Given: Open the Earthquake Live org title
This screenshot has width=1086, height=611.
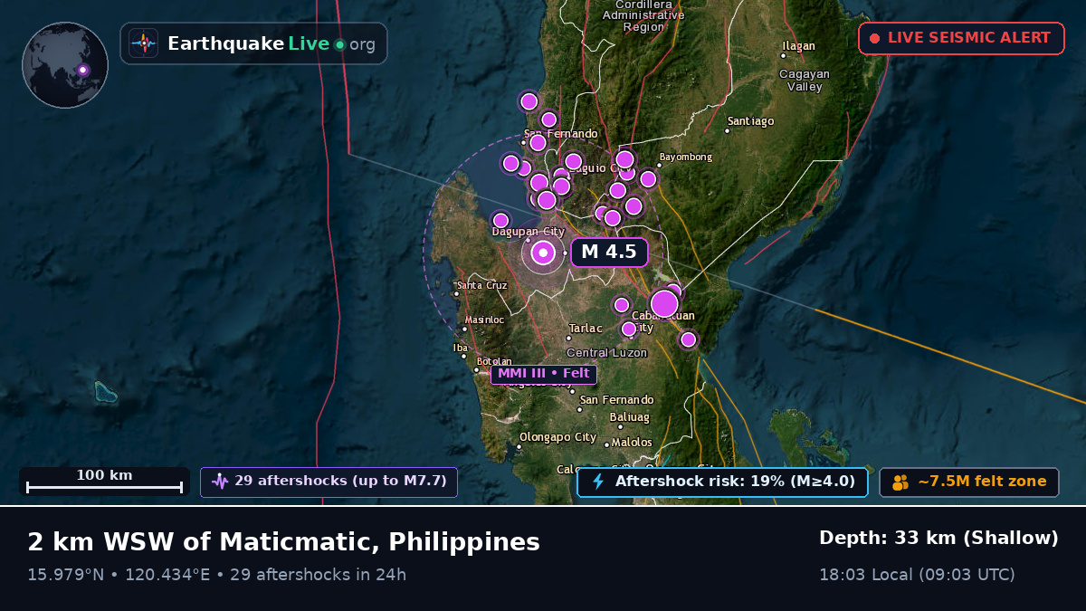Looking at the screenshot, I should (271, 43).
